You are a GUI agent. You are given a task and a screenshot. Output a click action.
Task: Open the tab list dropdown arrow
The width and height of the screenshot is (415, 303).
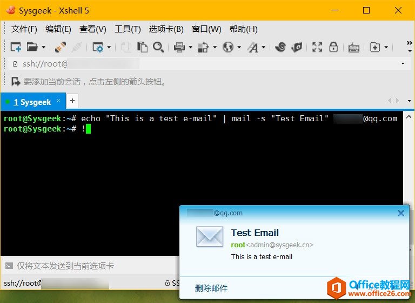pos(409,101)
